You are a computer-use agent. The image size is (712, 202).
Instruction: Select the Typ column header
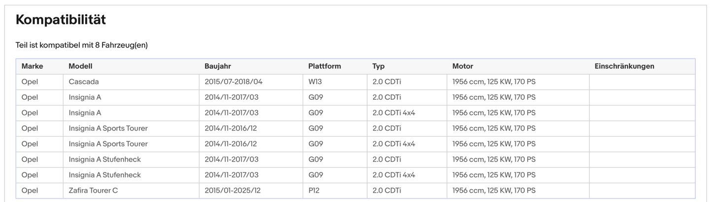coord(378,66)
